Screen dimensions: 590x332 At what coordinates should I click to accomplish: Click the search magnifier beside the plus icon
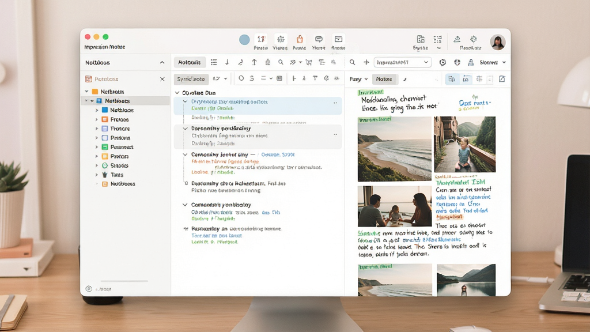[x=352, y=62]
